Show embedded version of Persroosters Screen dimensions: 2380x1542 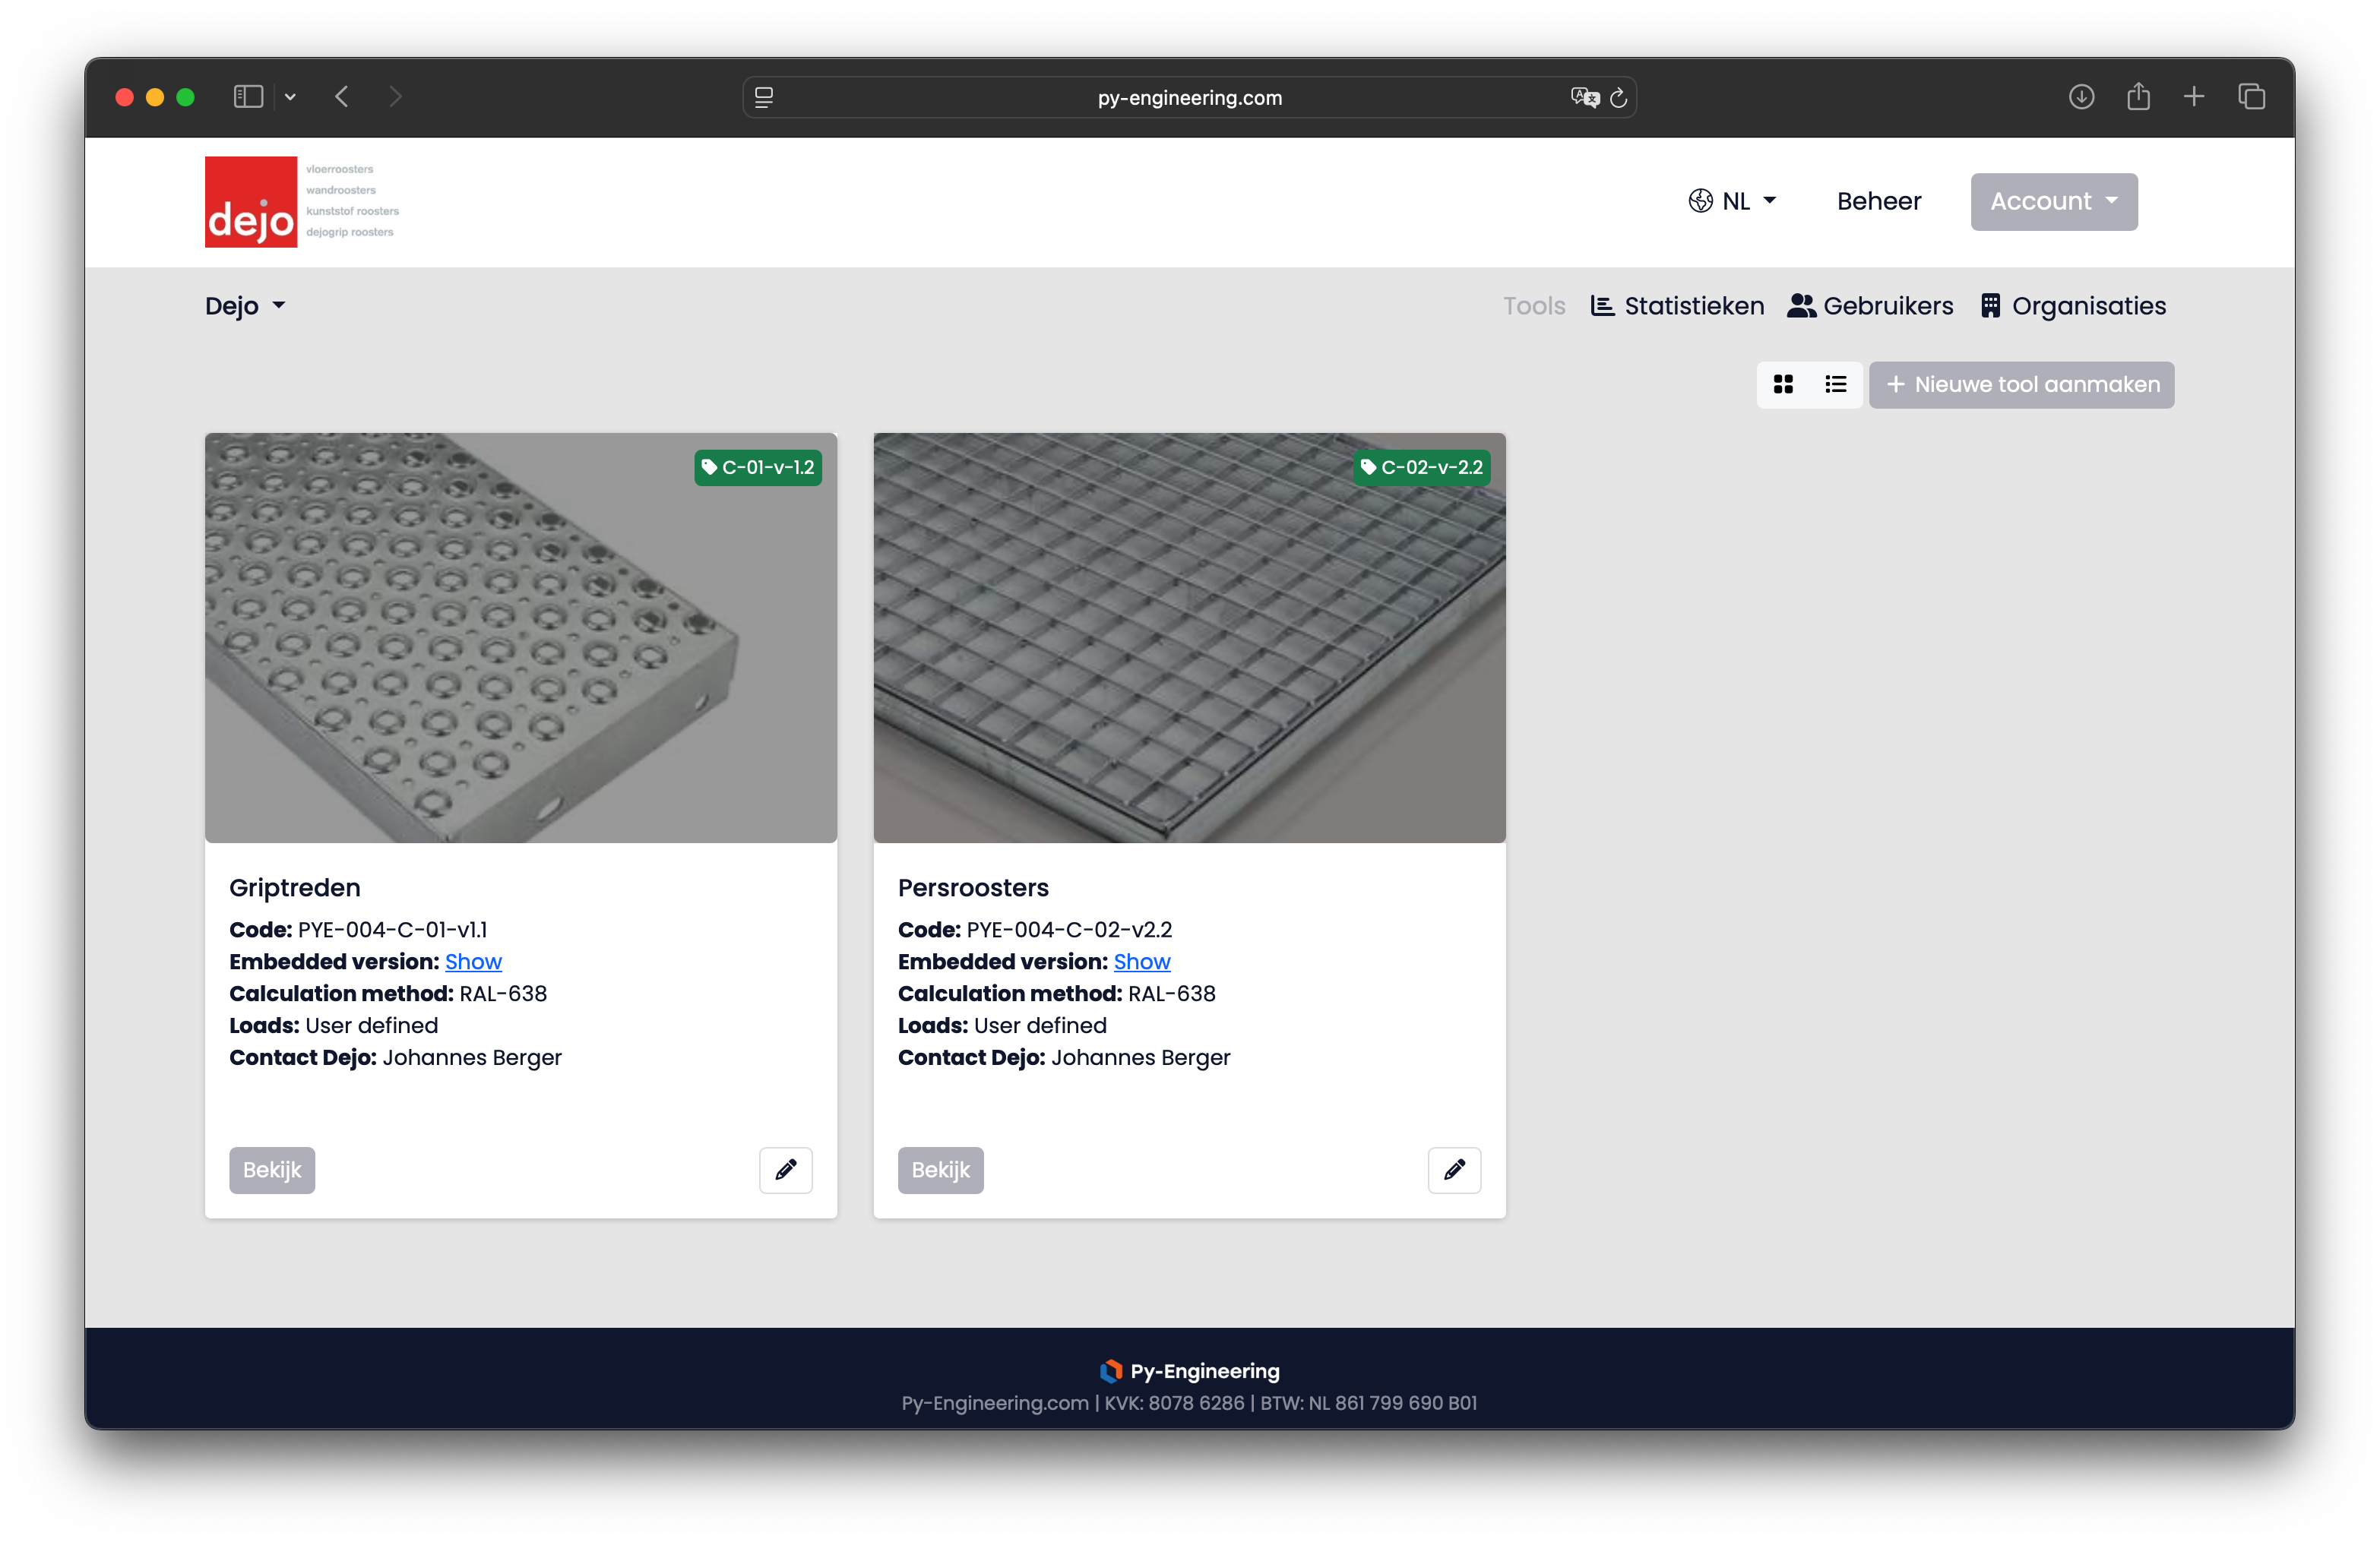1141,962
